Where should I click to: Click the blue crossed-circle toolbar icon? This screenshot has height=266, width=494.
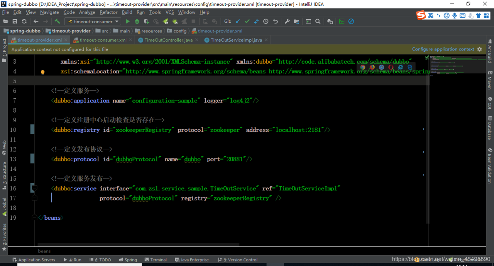pos(351,22)
